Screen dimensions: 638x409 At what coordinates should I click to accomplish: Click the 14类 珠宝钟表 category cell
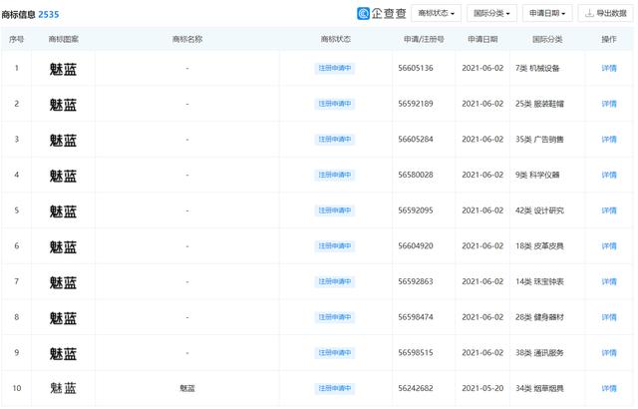point(539,281)
